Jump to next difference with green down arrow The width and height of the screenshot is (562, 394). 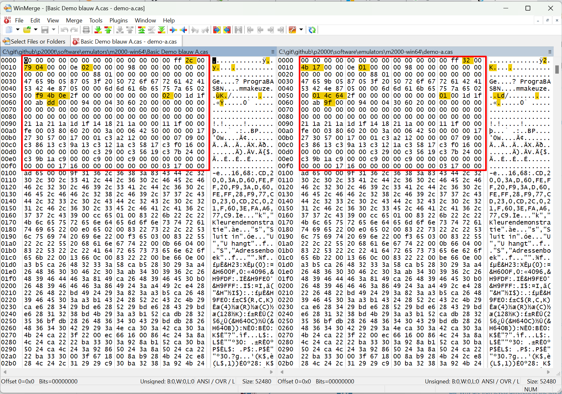pyautogui.click(x=98, y=30)
